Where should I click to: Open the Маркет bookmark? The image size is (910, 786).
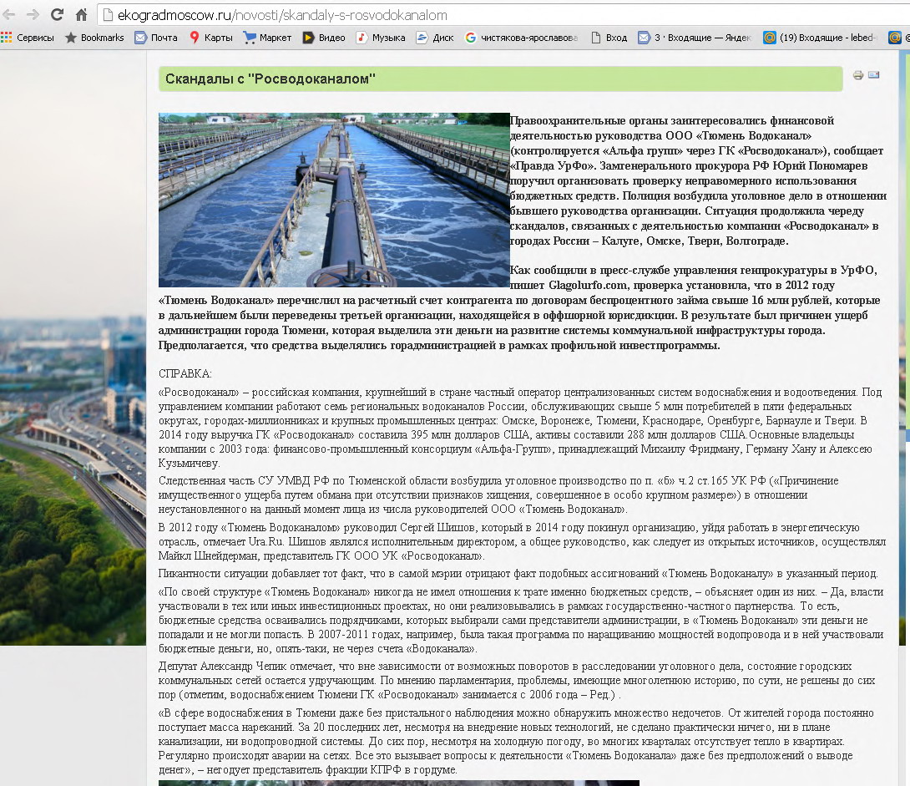tap(267, 38)
